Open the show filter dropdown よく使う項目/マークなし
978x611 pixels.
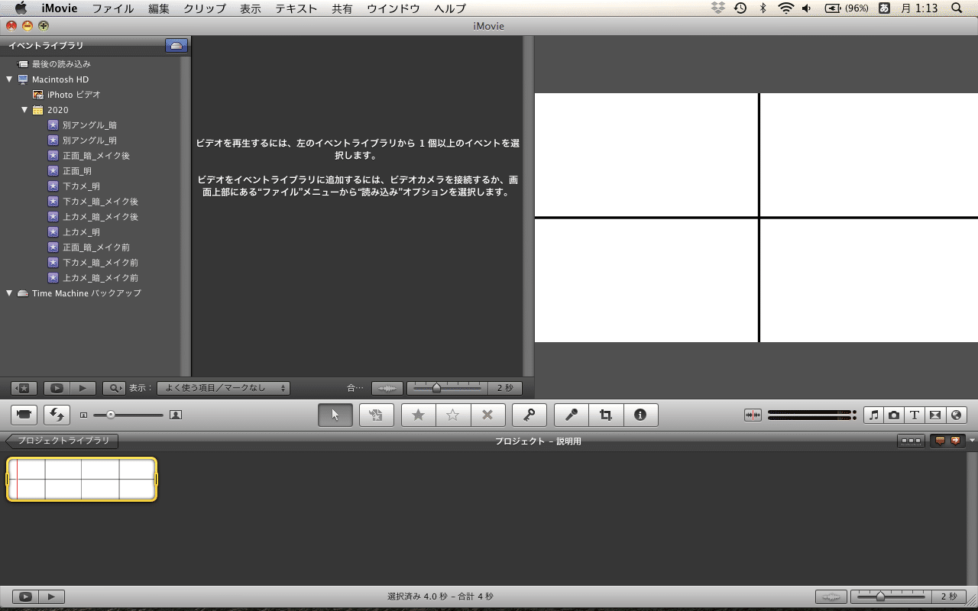pos(223,388)
